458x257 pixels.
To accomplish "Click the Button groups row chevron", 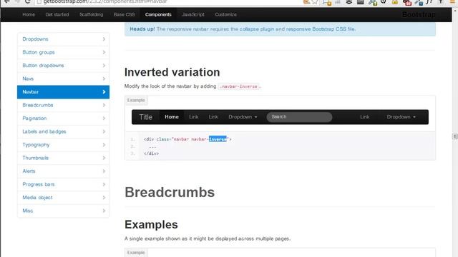I will [104, 52].
